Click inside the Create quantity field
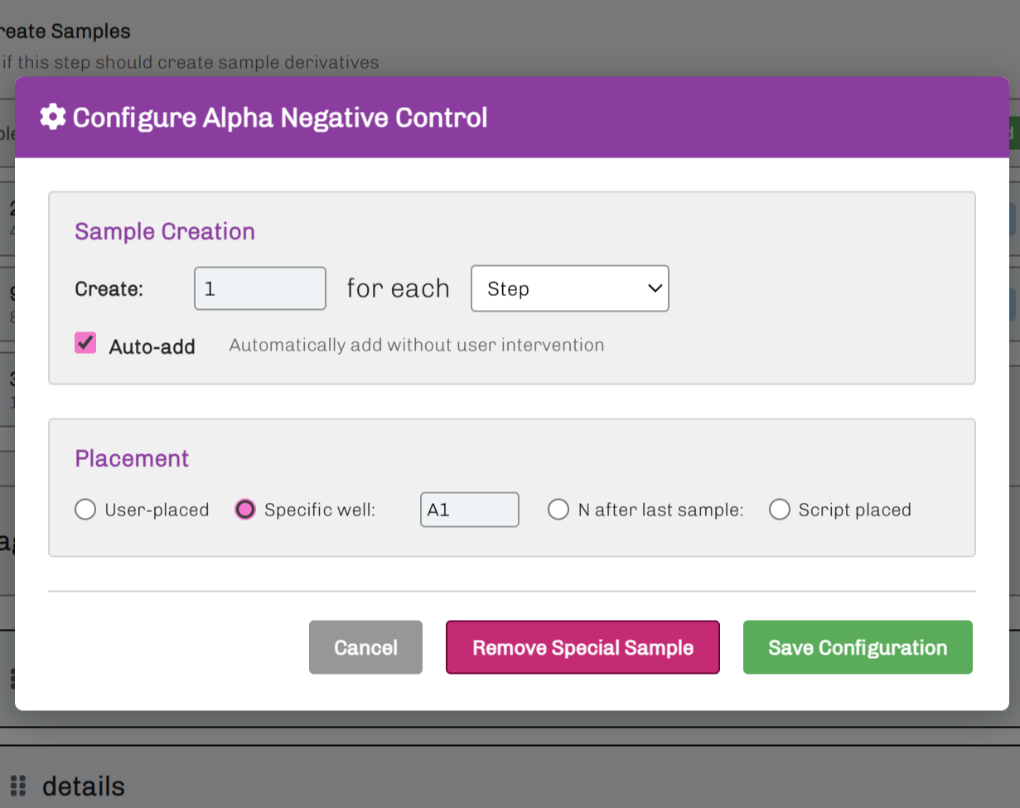Image resolution: width=1020 pixels, height=808 pixels. coord(259,288)
